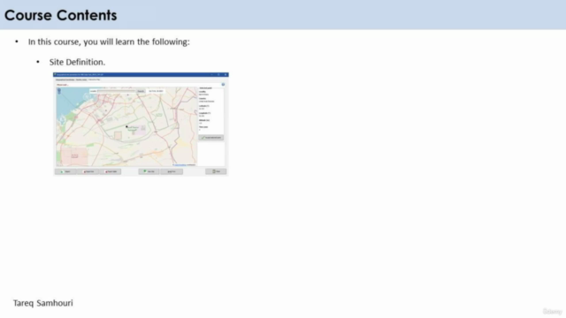Close the embedded site dialog window
The height and width of the screenshot is (318, 566).
coord(226,74)
